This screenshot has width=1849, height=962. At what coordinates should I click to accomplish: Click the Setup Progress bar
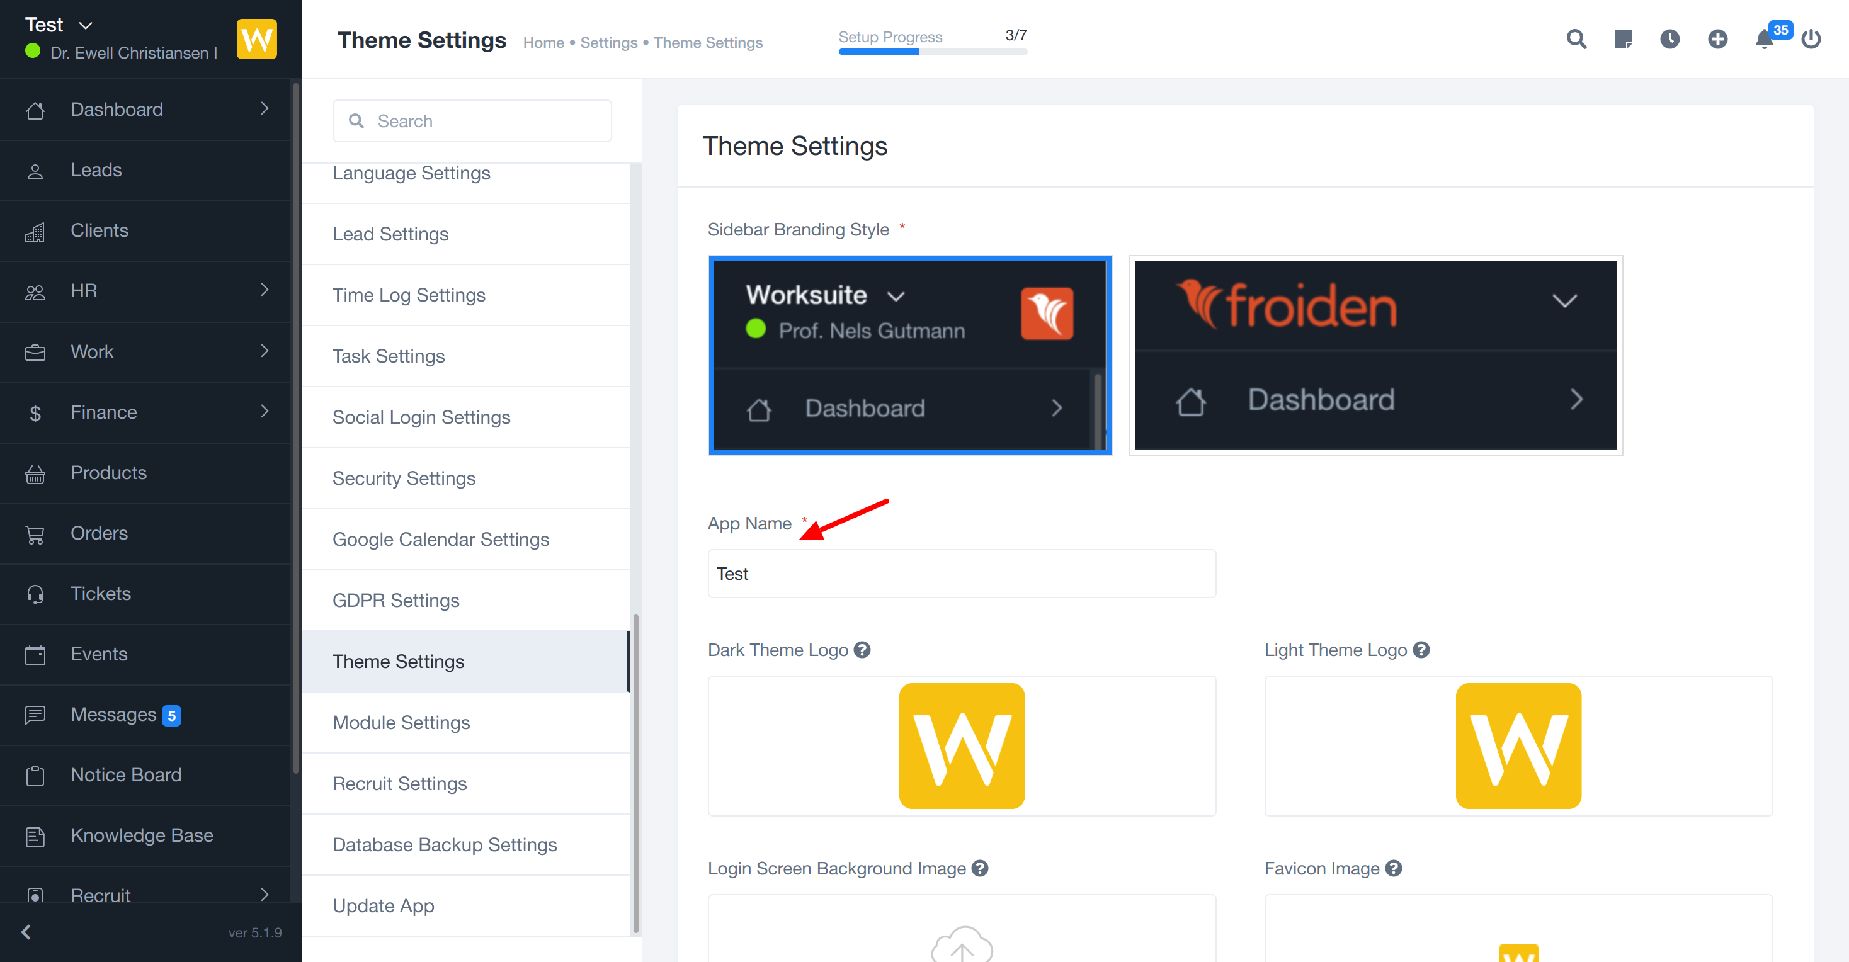[931, 51]
